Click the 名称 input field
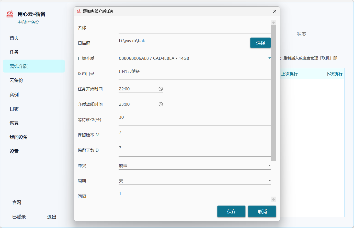354x228 pixels. [x=195, y=28]
